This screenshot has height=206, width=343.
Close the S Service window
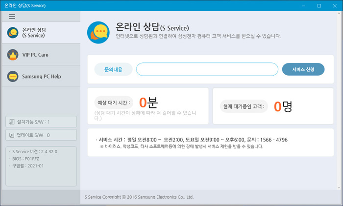335,6
